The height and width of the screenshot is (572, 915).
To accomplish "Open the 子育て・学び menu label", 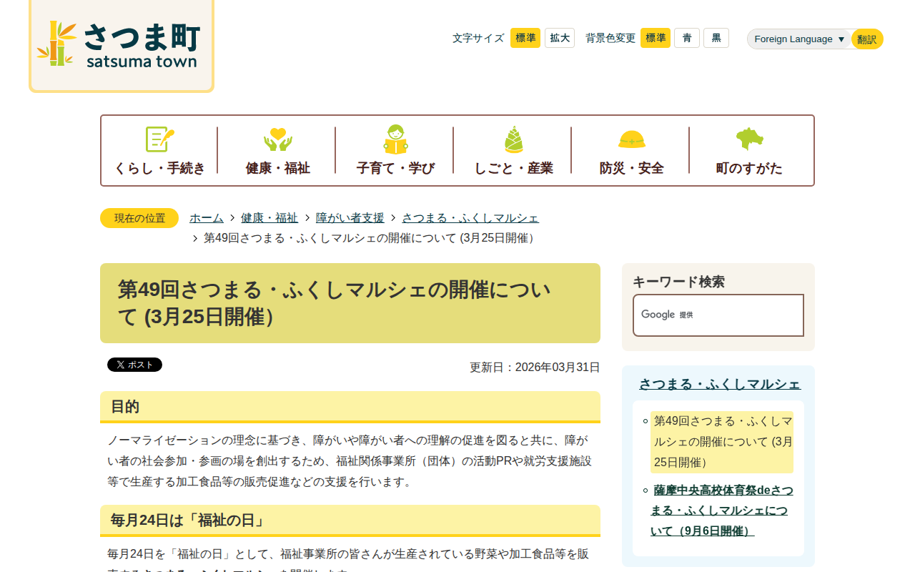I will (x=395, y=168).
